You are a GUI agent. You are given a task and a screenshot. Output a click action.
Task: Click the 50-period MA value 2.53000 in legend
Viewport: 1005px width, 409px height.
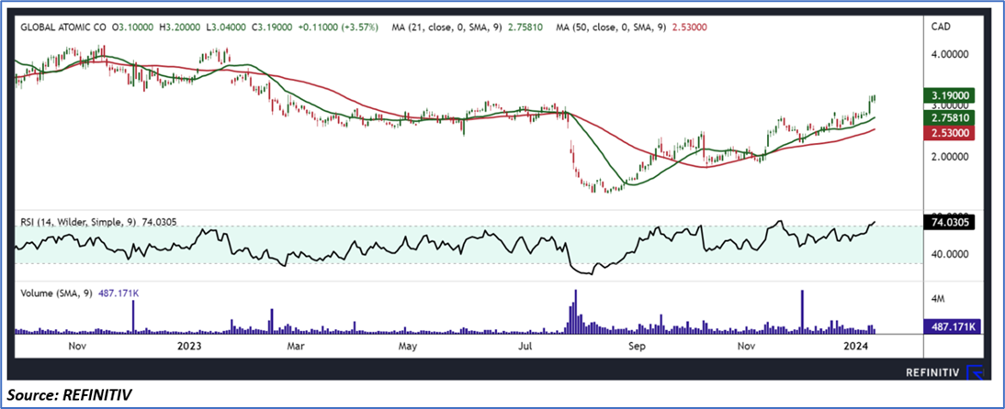pos(688,28)
